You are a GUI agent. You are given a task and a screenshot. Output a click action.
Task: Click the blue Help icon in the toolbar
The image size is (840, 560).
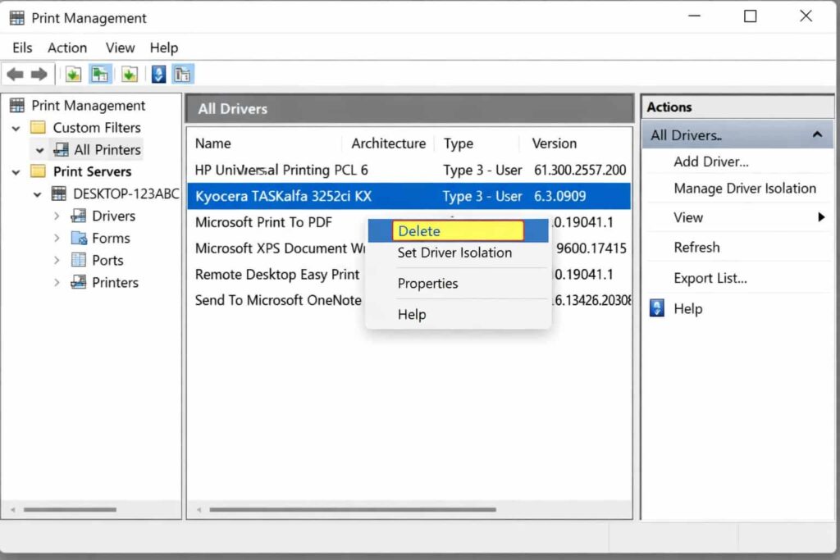158,75
